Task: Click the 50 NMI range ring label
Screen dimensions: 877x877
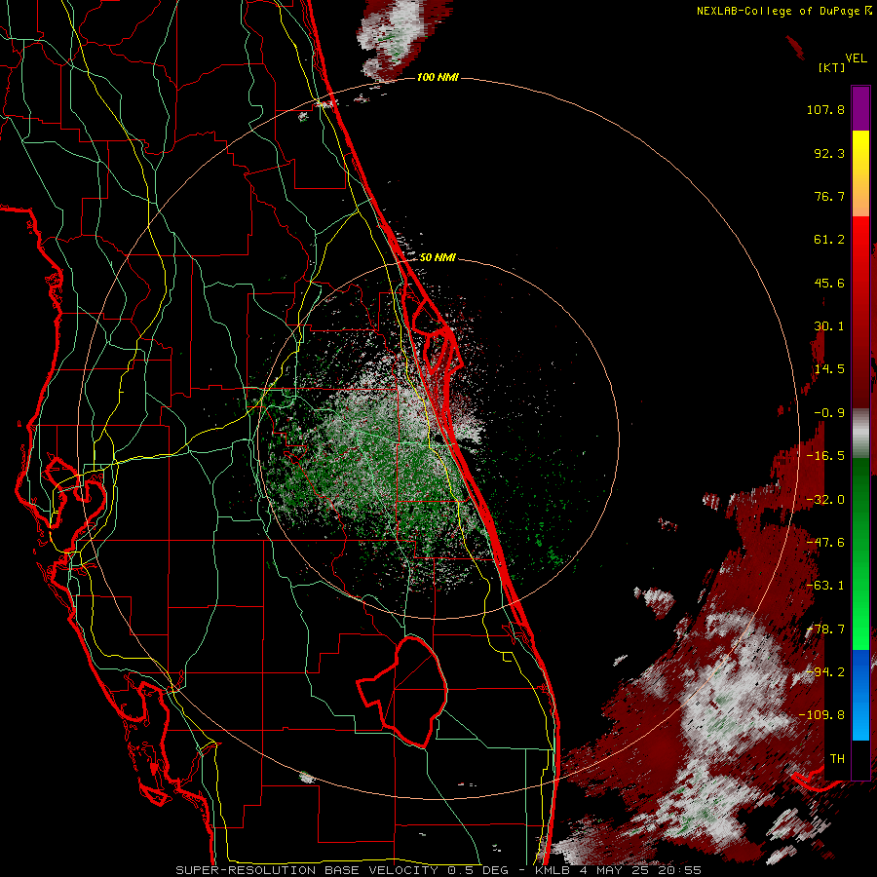Action: (x=438, y=257)
